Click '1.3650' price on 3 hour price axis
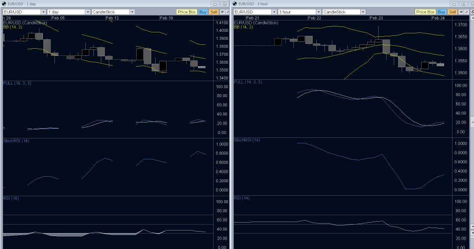Image resolution: width=474 pixels, height=249 pixels. [x=461, y=36]
